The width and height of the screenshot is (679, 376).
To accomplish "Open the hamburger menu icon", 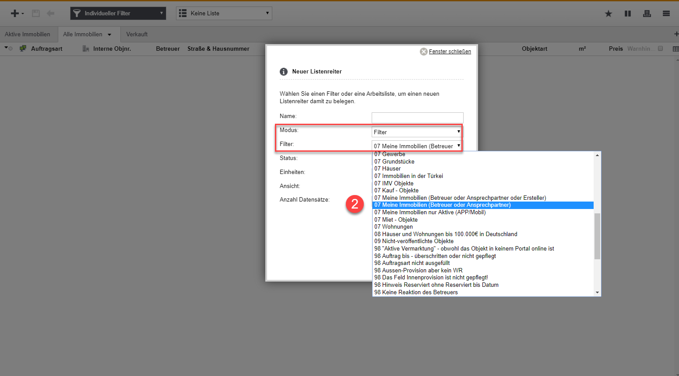I will (666, 14).
